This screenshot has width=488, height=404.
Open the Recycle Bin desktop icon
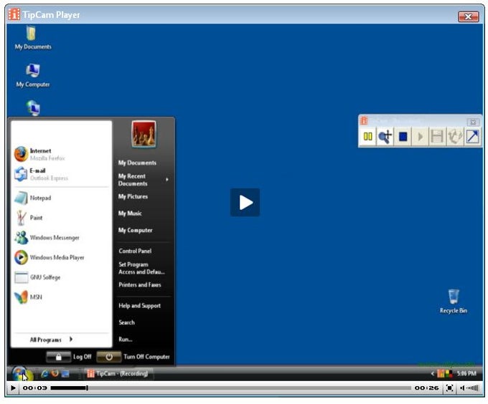point(453,302)
